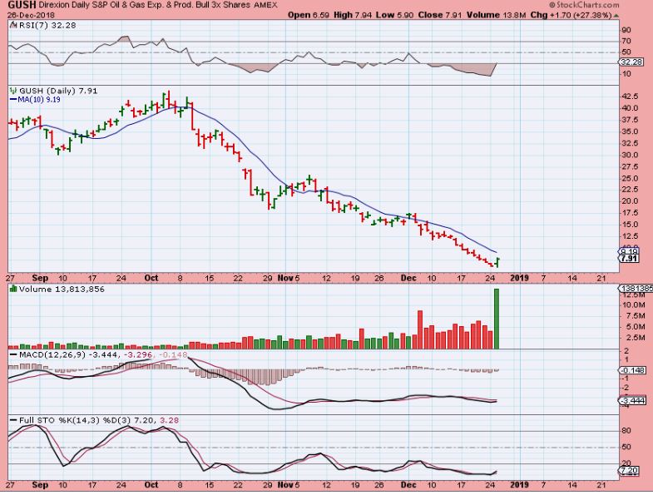Click the price bars icon beside GUSH (Daily)
Image resolution: width=653 pixels, height=495 pixels.
(x=14, y=90)
